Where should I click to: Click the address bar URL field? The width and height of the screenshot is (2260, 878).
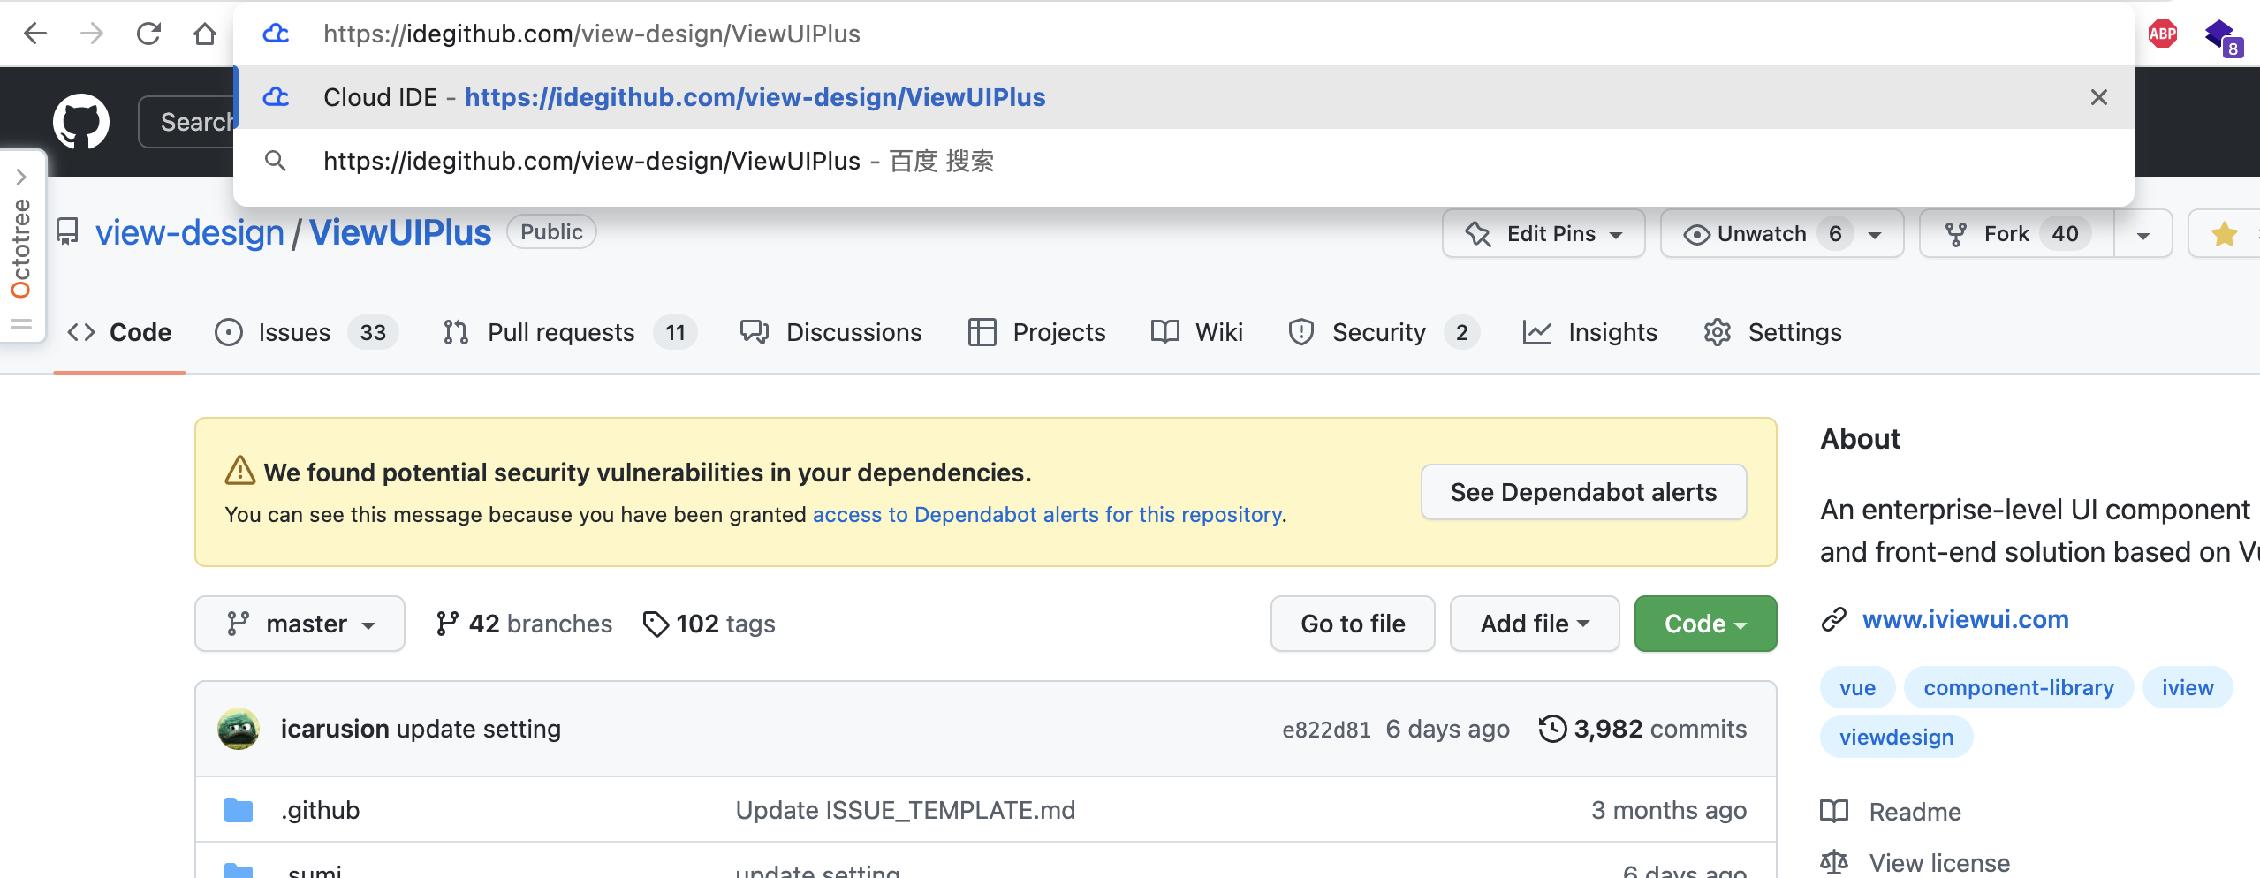point(1184,34)
